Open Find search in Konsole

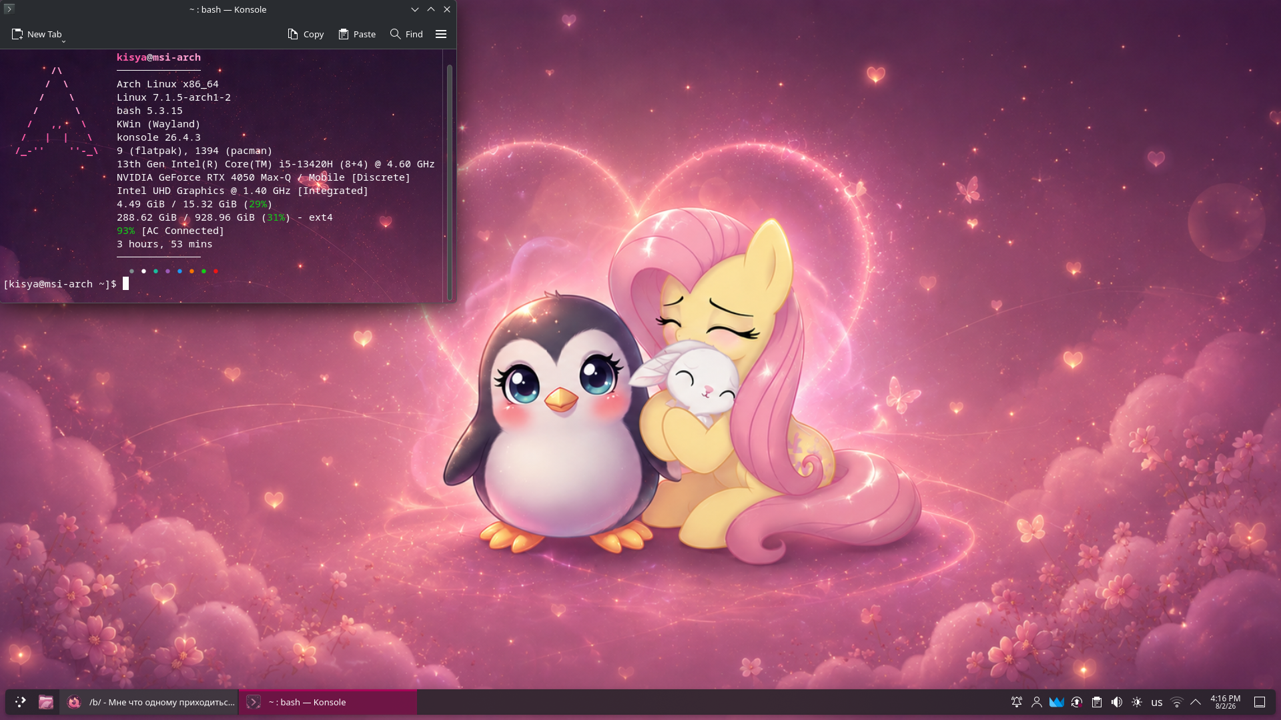(x=406, y=34)
